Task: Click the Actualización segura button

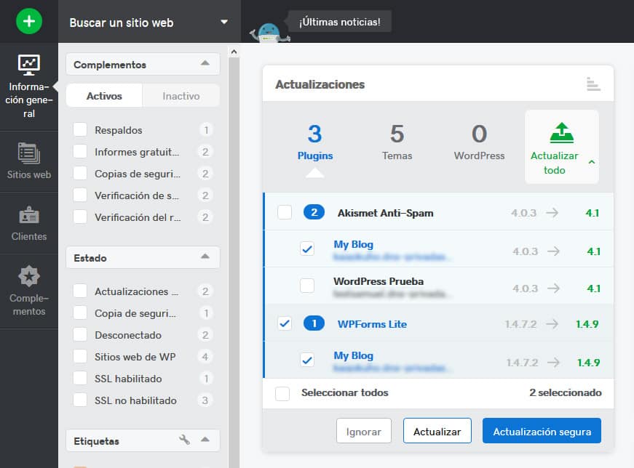Action: [x=542, y=431]
